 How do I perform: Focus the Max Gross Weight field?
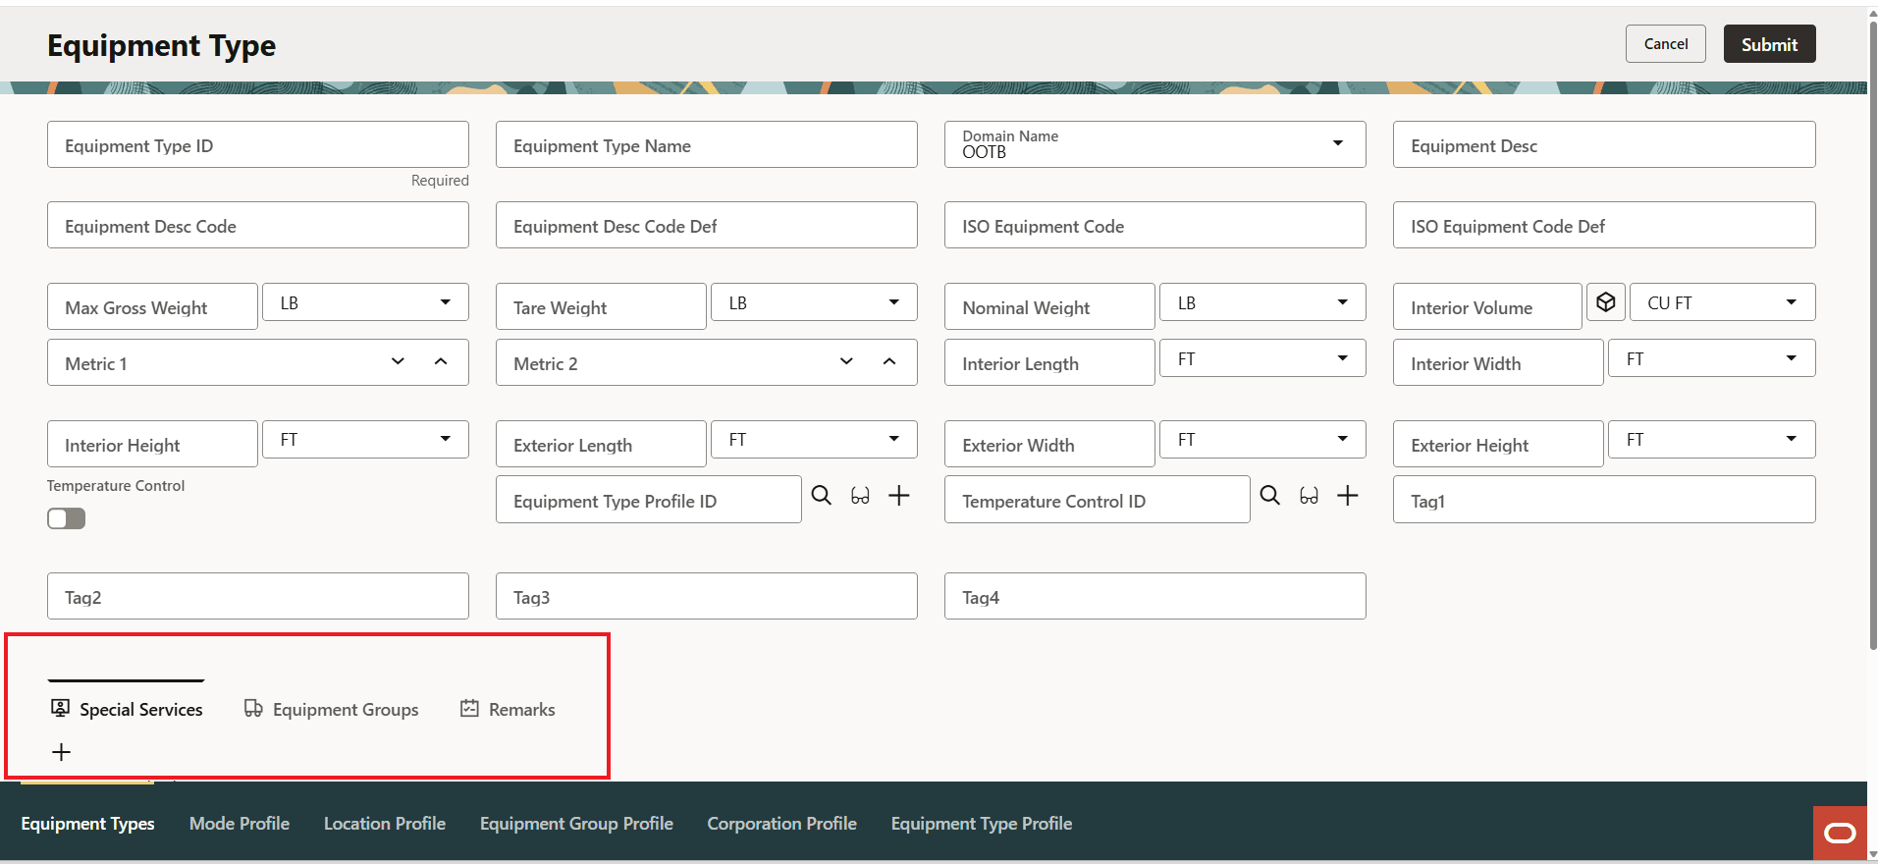152,306
